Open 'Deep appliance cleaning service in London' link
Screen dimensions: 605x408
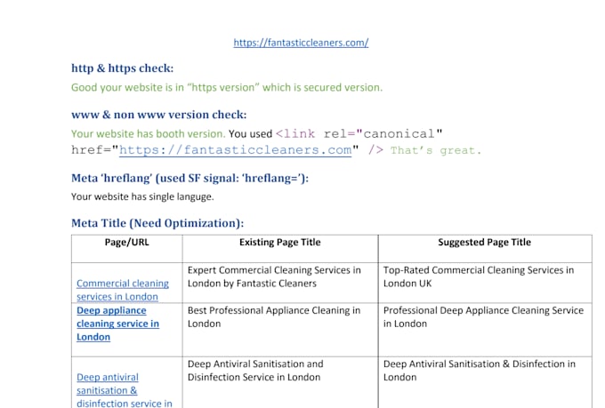click(x=117, y=324)
